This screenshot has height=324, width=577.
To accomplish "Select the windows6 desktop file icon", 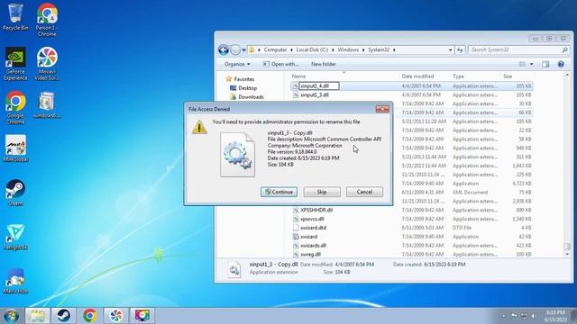I will point(47,105).
